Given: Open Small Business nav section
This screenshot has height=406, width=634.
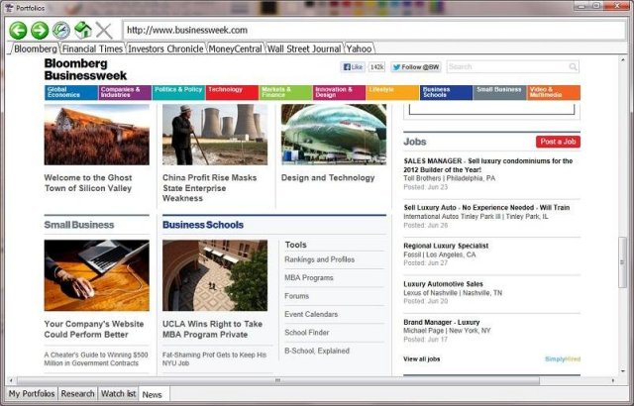Looking at the screenshot, I should click(x=499, y=92).
